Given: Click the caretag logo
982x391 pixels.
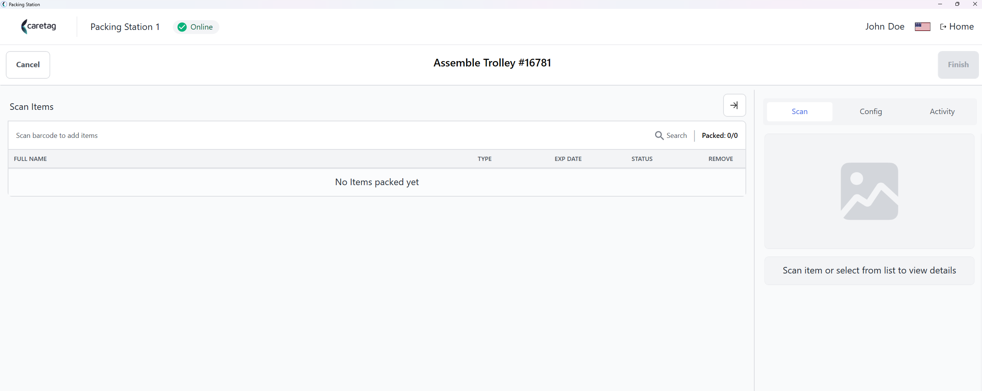Looking at the screenshot, I should [x=38, y=27].
